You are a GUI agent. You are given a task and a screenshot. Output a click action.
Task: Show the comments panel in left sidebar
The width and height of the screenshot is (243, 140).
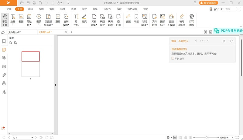[x=4, y=58]
